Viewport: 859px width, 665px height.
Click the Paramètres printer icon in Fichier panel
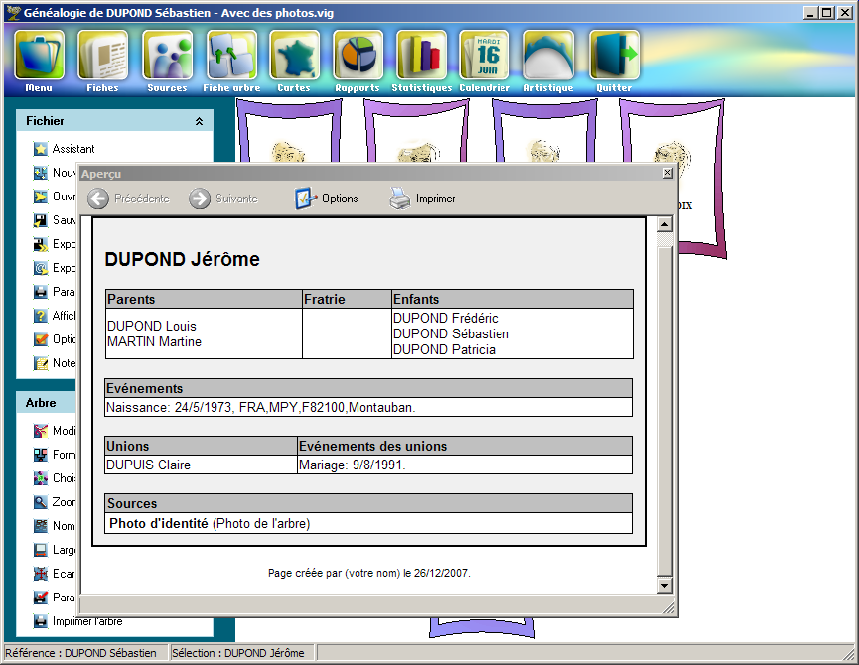point(40,292)
